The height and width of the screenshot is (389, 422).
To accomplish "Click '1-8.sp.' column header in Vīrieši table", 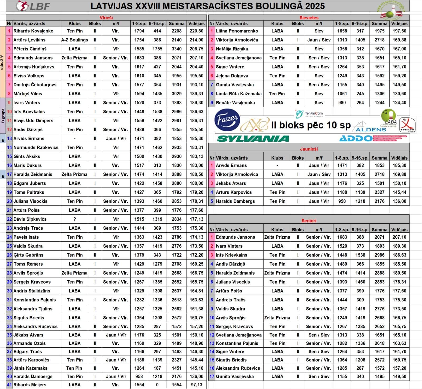I will coord(139,23).
